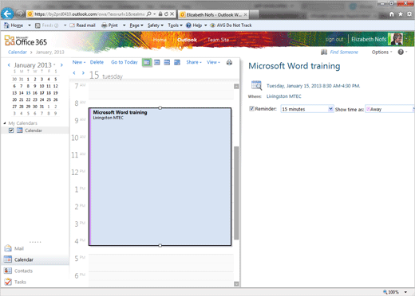Click the scroll down arrow of calendar
This screenshot has height=296, width=415.
click(x=236, y=284)
